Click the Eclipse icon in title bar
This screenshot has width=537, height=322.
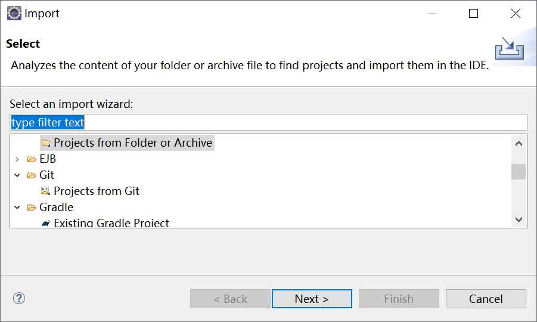pyautogui.click(x=14, y=13)
